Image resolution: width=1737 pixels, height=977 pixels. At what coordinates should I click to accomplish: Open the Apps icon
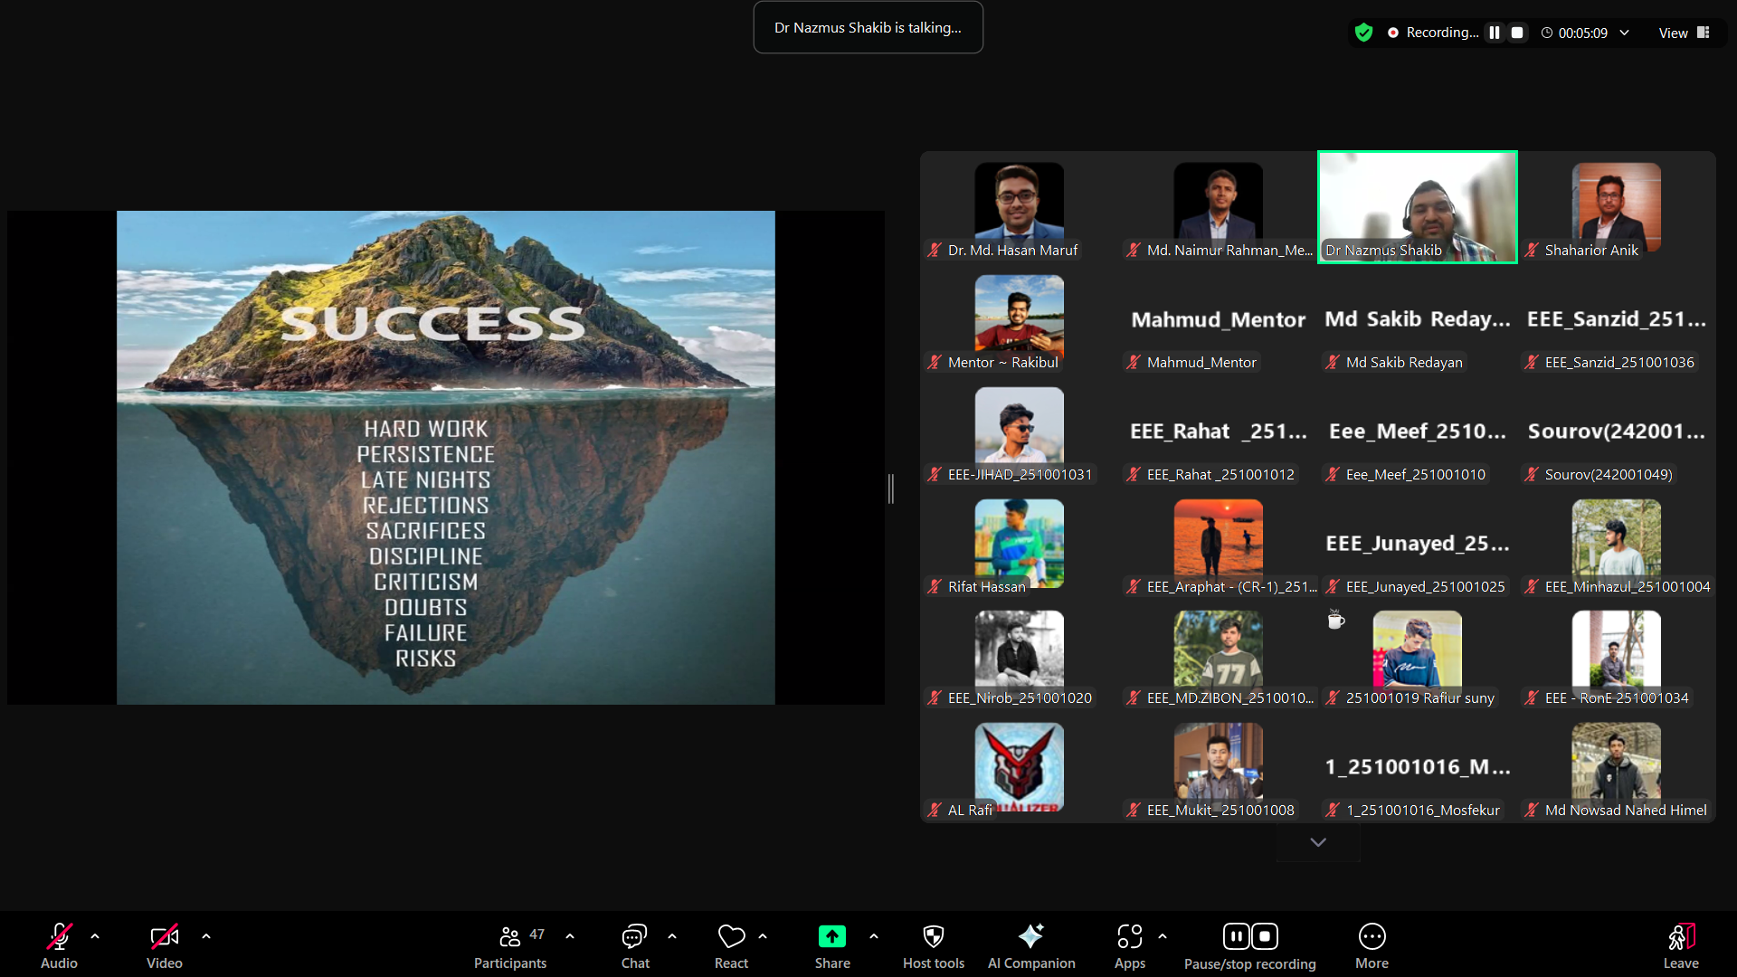coord(1129,936)
